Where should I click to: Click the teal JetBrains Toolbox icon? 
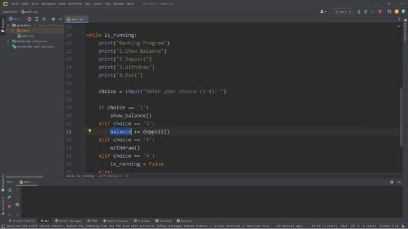pyautogui.click(x=404, y=11)
